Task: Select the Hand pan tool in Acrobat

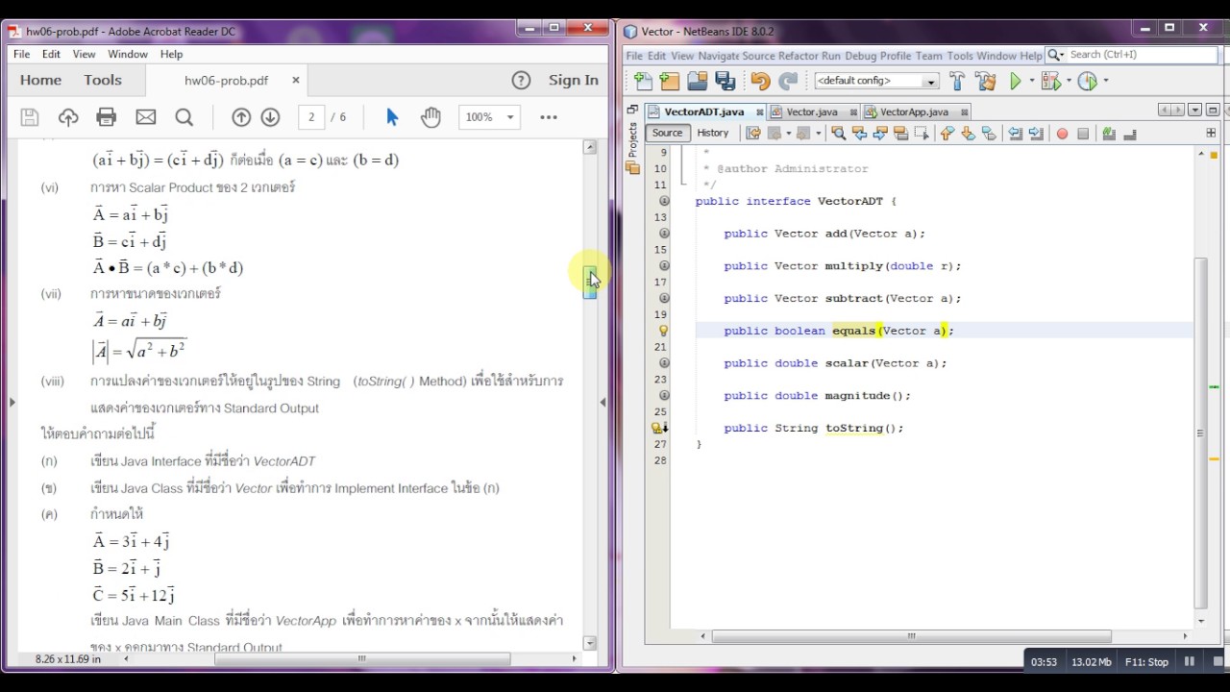Action: pyautogui.click(x=430, y=117)
